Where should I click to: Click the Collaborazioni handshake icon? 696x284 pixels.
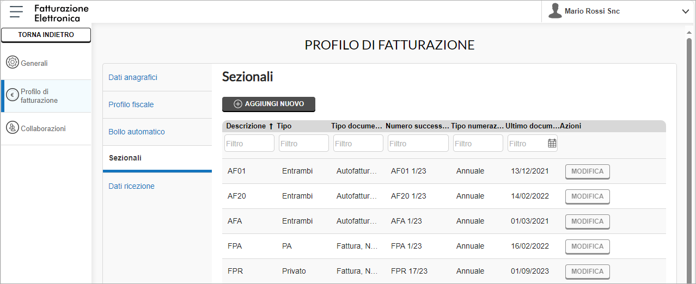(12, 128)
